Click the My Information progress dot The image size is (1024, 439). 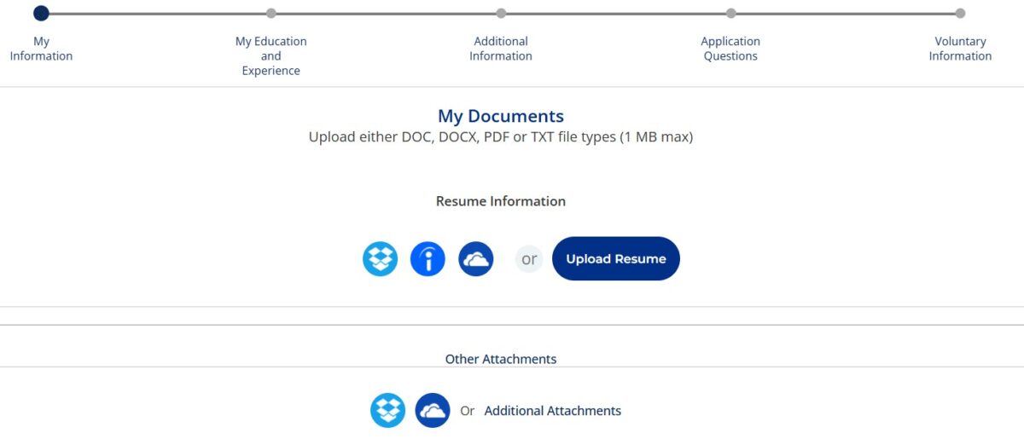[x=41, y=13]
